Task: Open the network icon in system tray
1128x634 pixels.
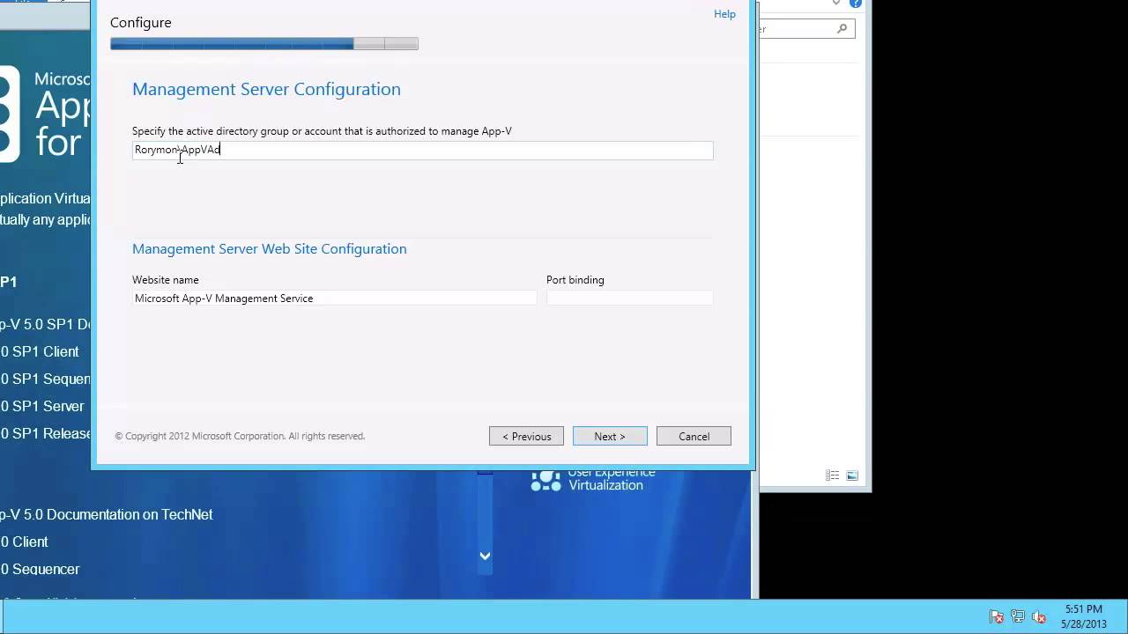Action: 1018,616
